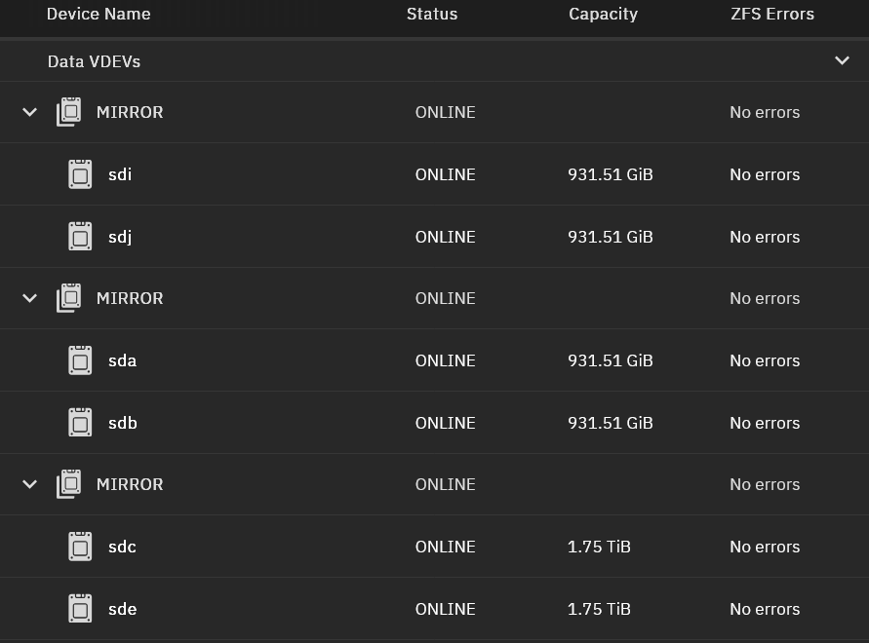Select the sdb disk row name
This screenshot has height=643, width=869.
122,423
